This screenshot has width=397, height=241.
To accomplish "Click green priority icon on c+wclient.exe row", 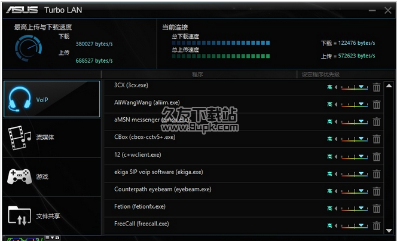I will tap(329, 157).
